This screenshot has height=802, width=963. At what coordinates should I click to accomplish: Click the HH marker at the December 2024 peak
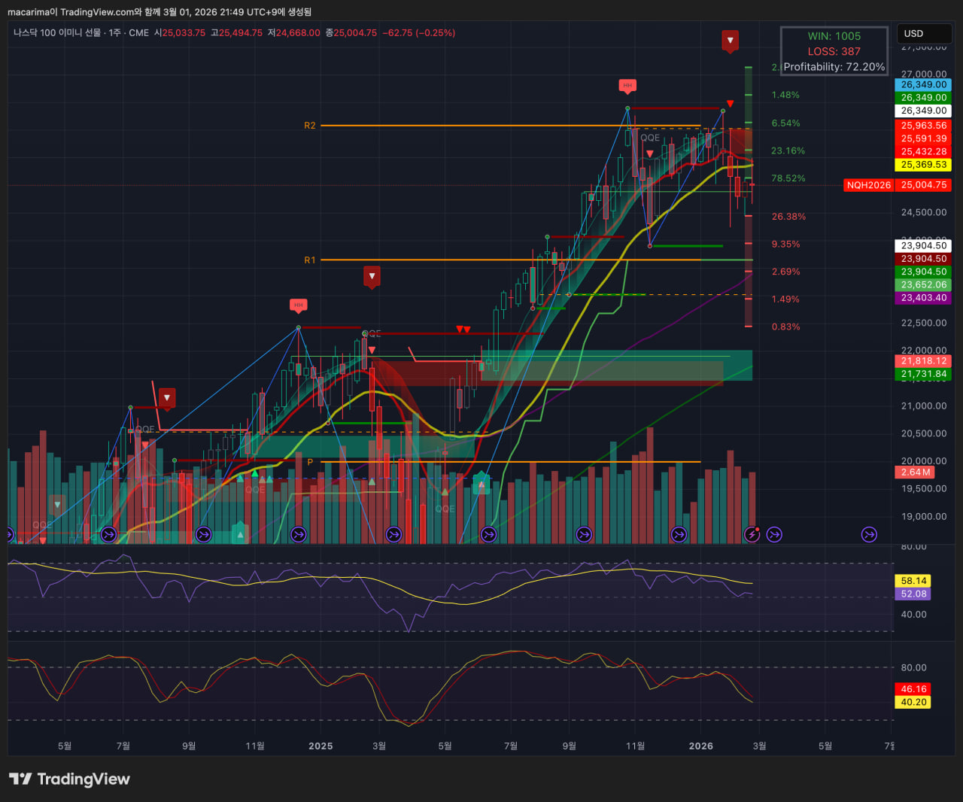[x=299, y=305]
